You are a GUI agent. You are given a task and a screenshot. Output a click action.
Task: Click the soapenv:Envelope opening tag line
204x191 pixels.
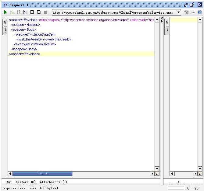point(81,20)
